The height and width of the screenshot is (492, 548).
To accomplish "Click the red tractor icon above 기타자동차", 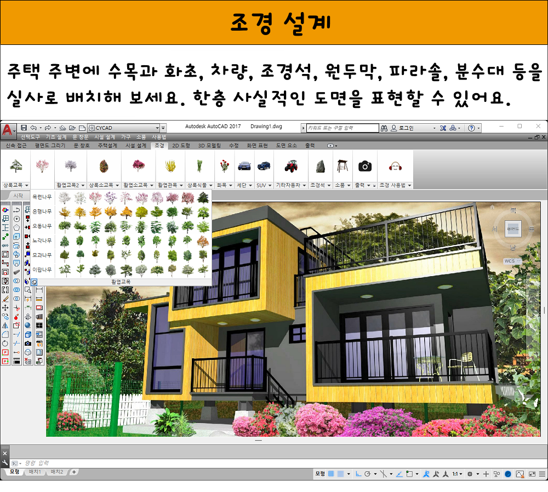I will click(x=291, y=167).
